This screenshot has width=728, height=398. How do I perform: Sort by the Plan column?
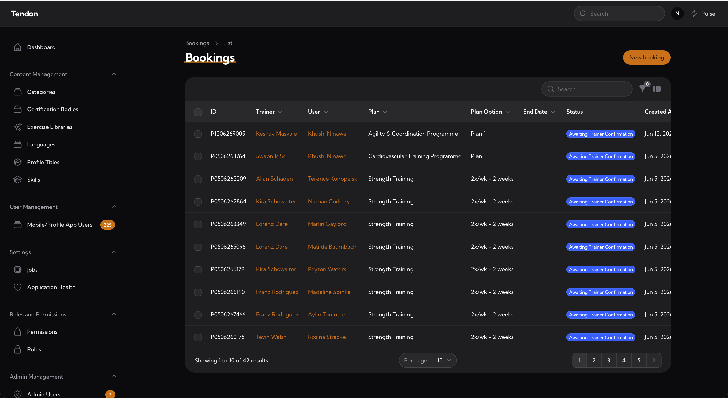[378, 112]
